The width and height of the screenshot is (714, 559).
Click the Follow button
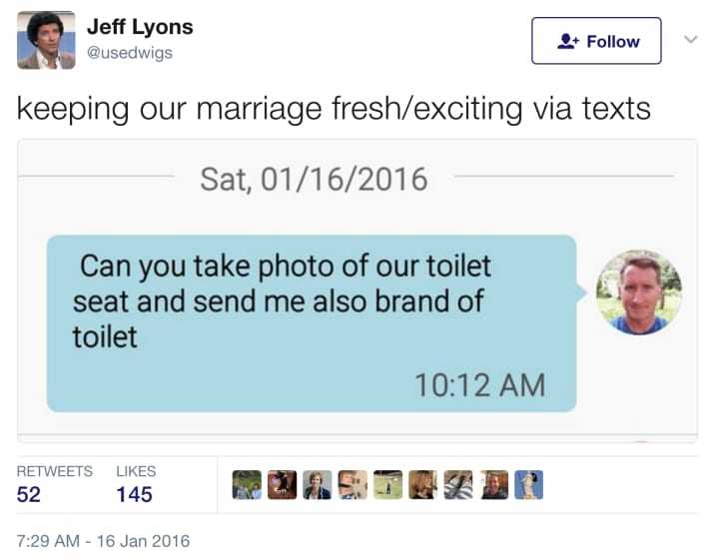point(596,41)
